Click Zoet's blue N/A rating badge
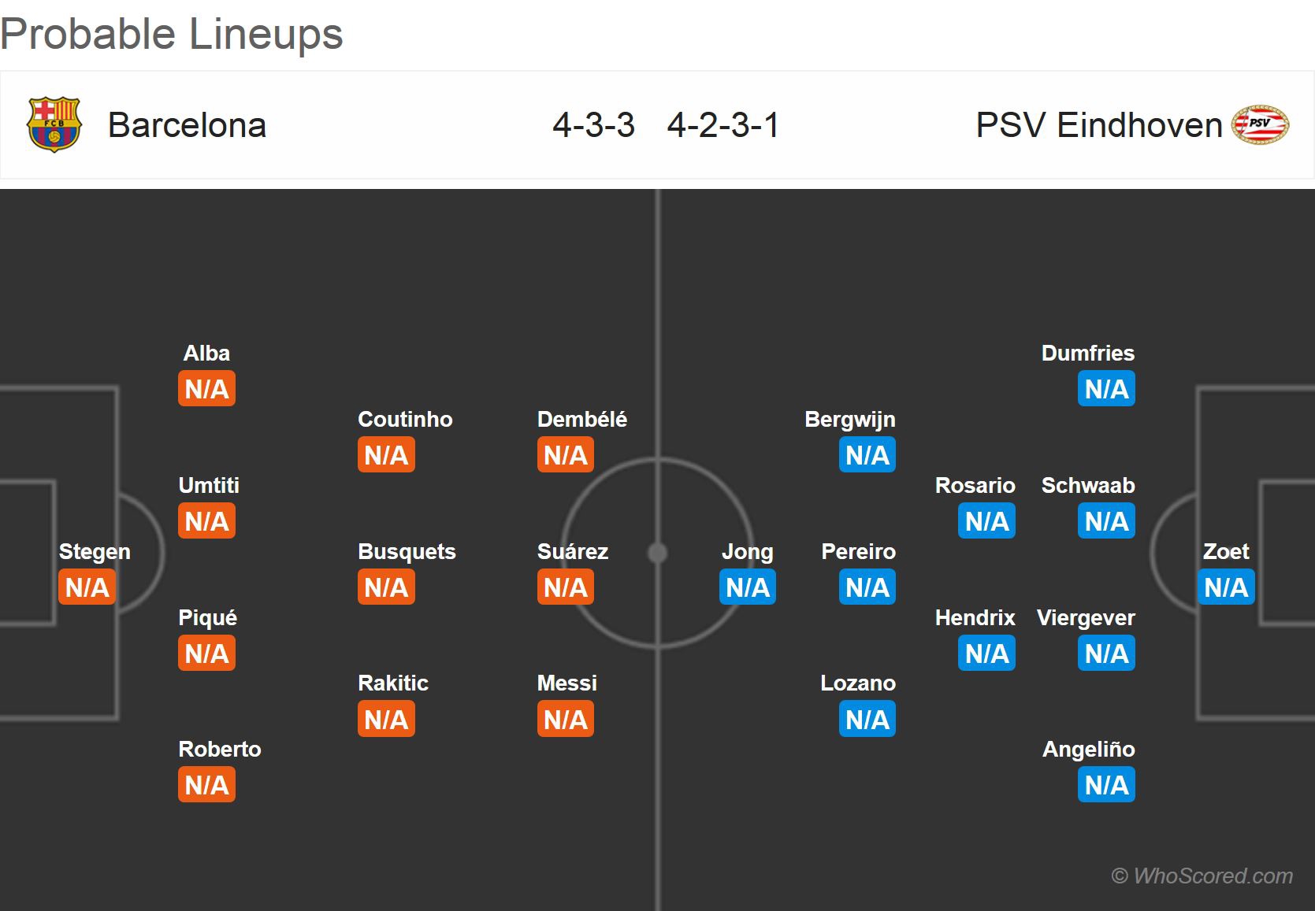 (1226, 587)
